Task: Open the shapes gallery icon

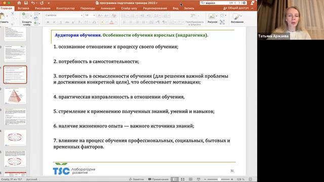Action: pyautogui.click(x=222, y=16)
